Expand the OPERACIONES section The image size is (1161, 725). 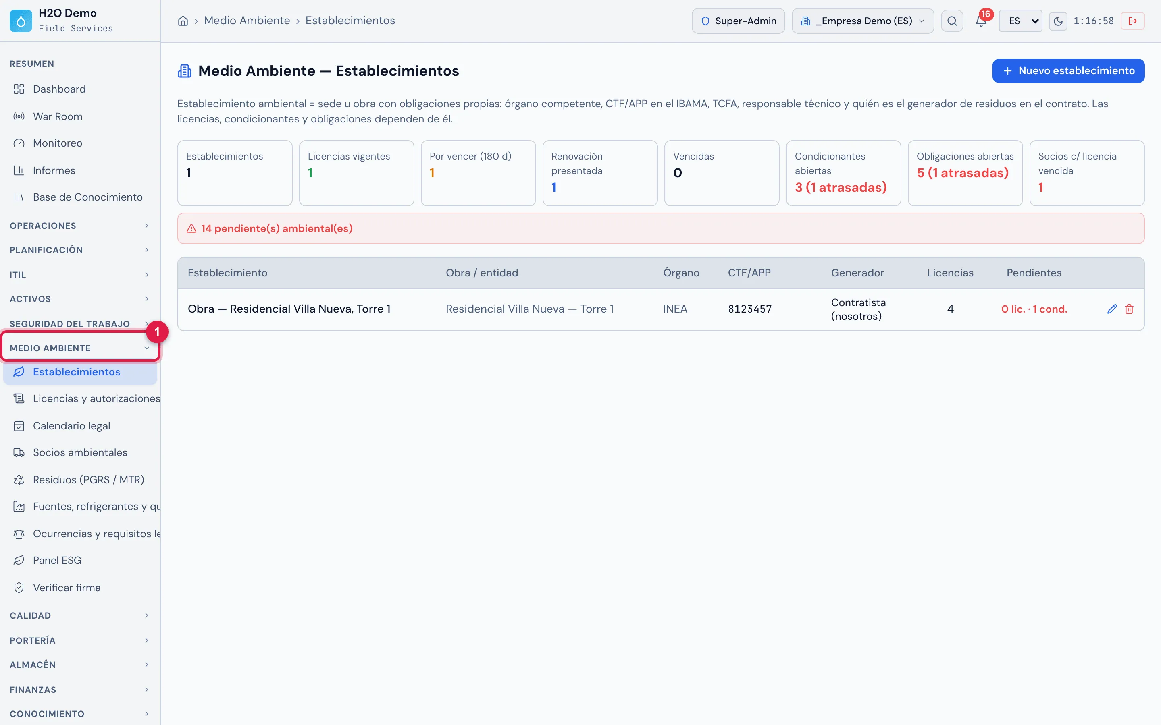click(80, 226)
